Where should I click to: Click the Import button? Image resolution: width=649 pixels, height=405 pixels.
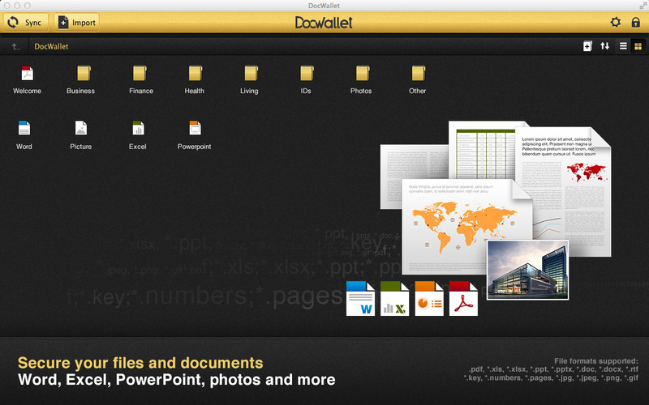pyautogui.click(x=77, y=23)
